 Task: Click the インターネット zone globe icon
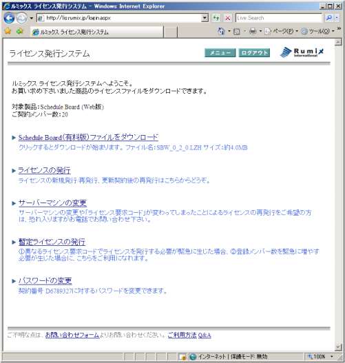[x=193, y=357]
